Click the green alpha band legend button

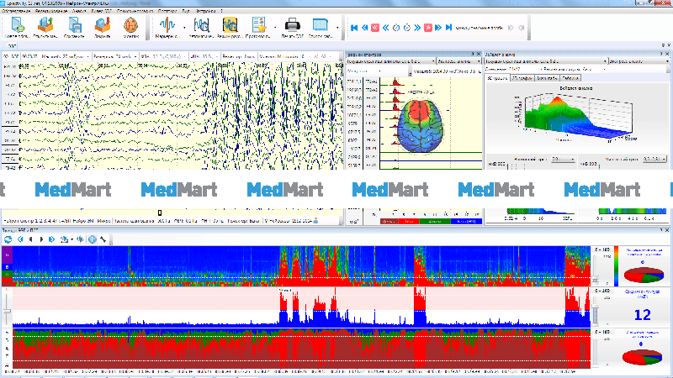click(x=434, y=222)
